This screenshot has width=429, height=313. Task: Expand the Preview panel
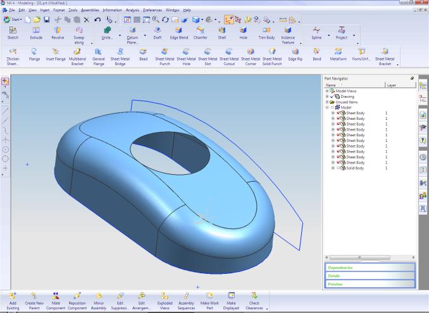point(370,284)
